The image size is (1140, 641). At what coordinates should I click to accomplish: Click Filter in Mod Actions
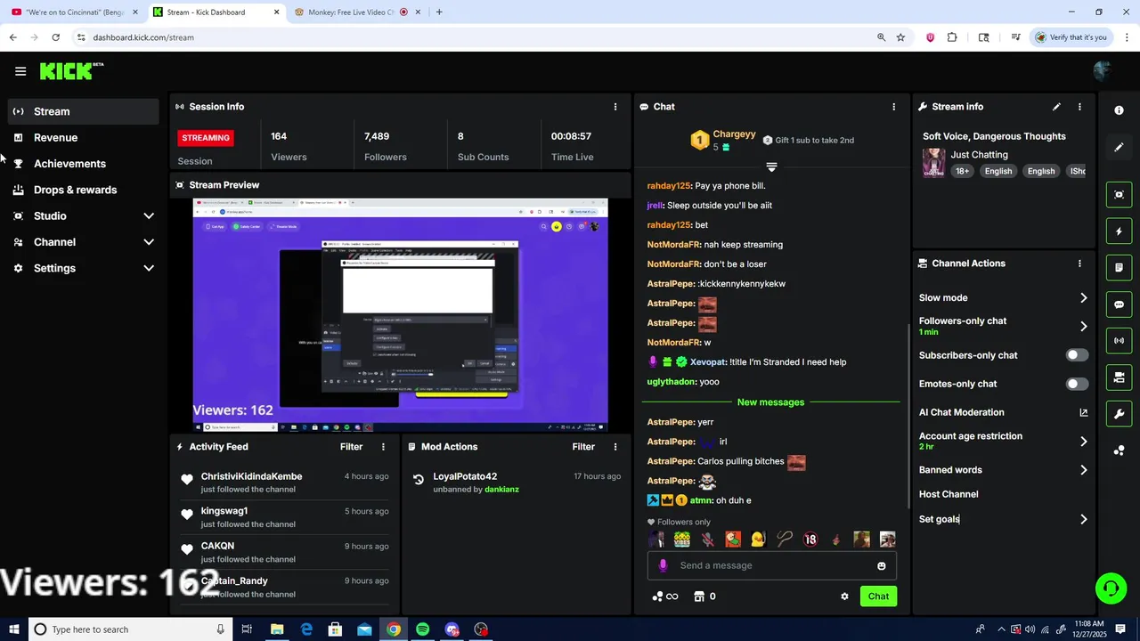click(583, 447)
